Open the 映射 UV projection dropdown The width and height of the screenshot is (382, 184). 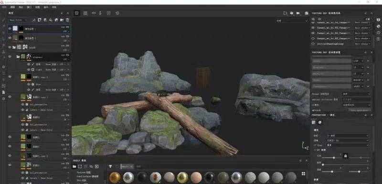click(348, 136)
